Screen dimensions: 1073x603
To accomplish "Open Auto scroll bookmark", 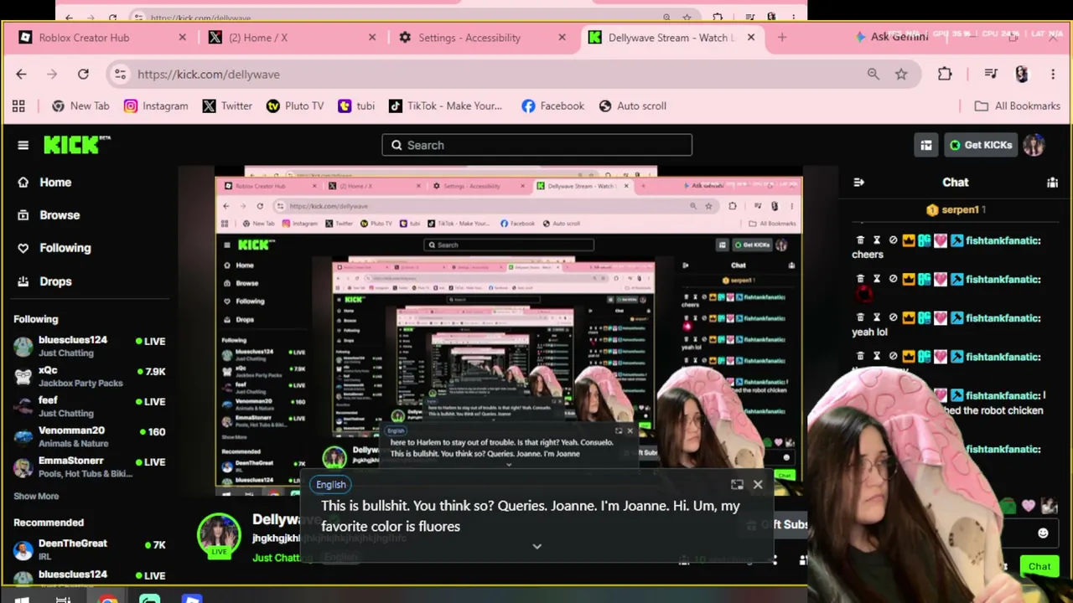I will 633,106.
